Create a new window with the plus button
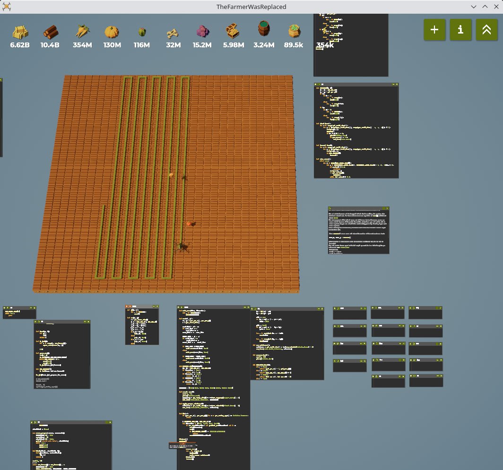This screenshot has width=503, height=470. coord(434,29)
